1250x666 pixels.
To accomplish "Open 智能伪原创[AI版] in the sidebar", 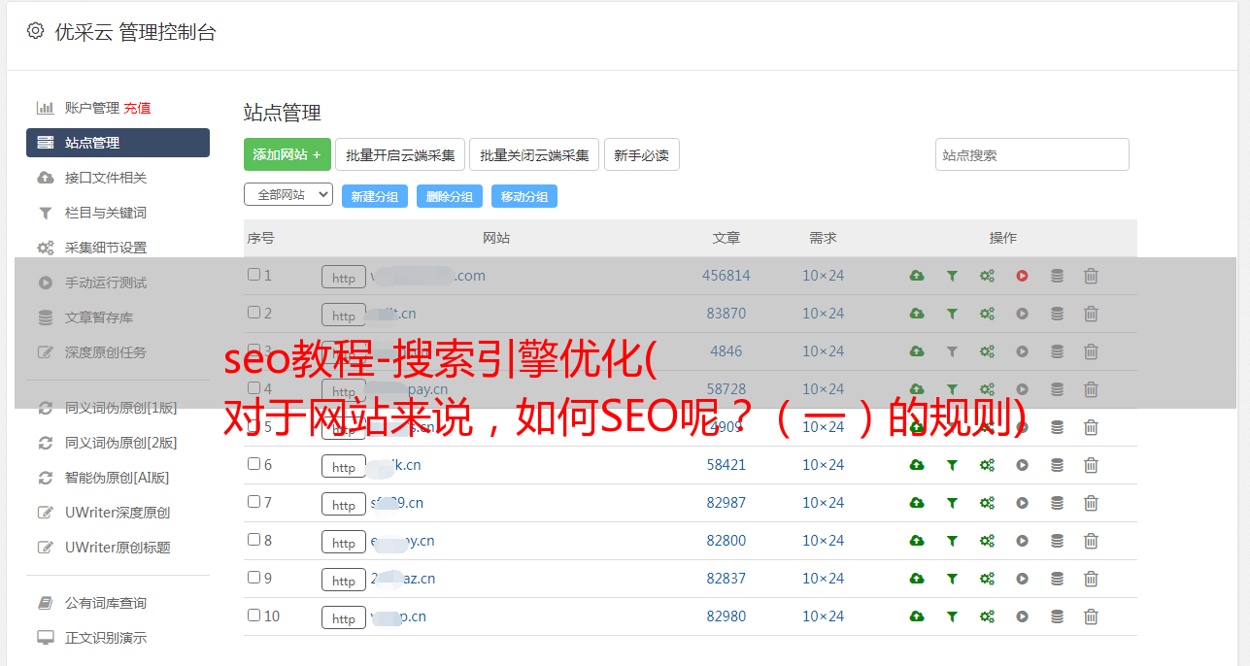I will (x=118, y=478).
